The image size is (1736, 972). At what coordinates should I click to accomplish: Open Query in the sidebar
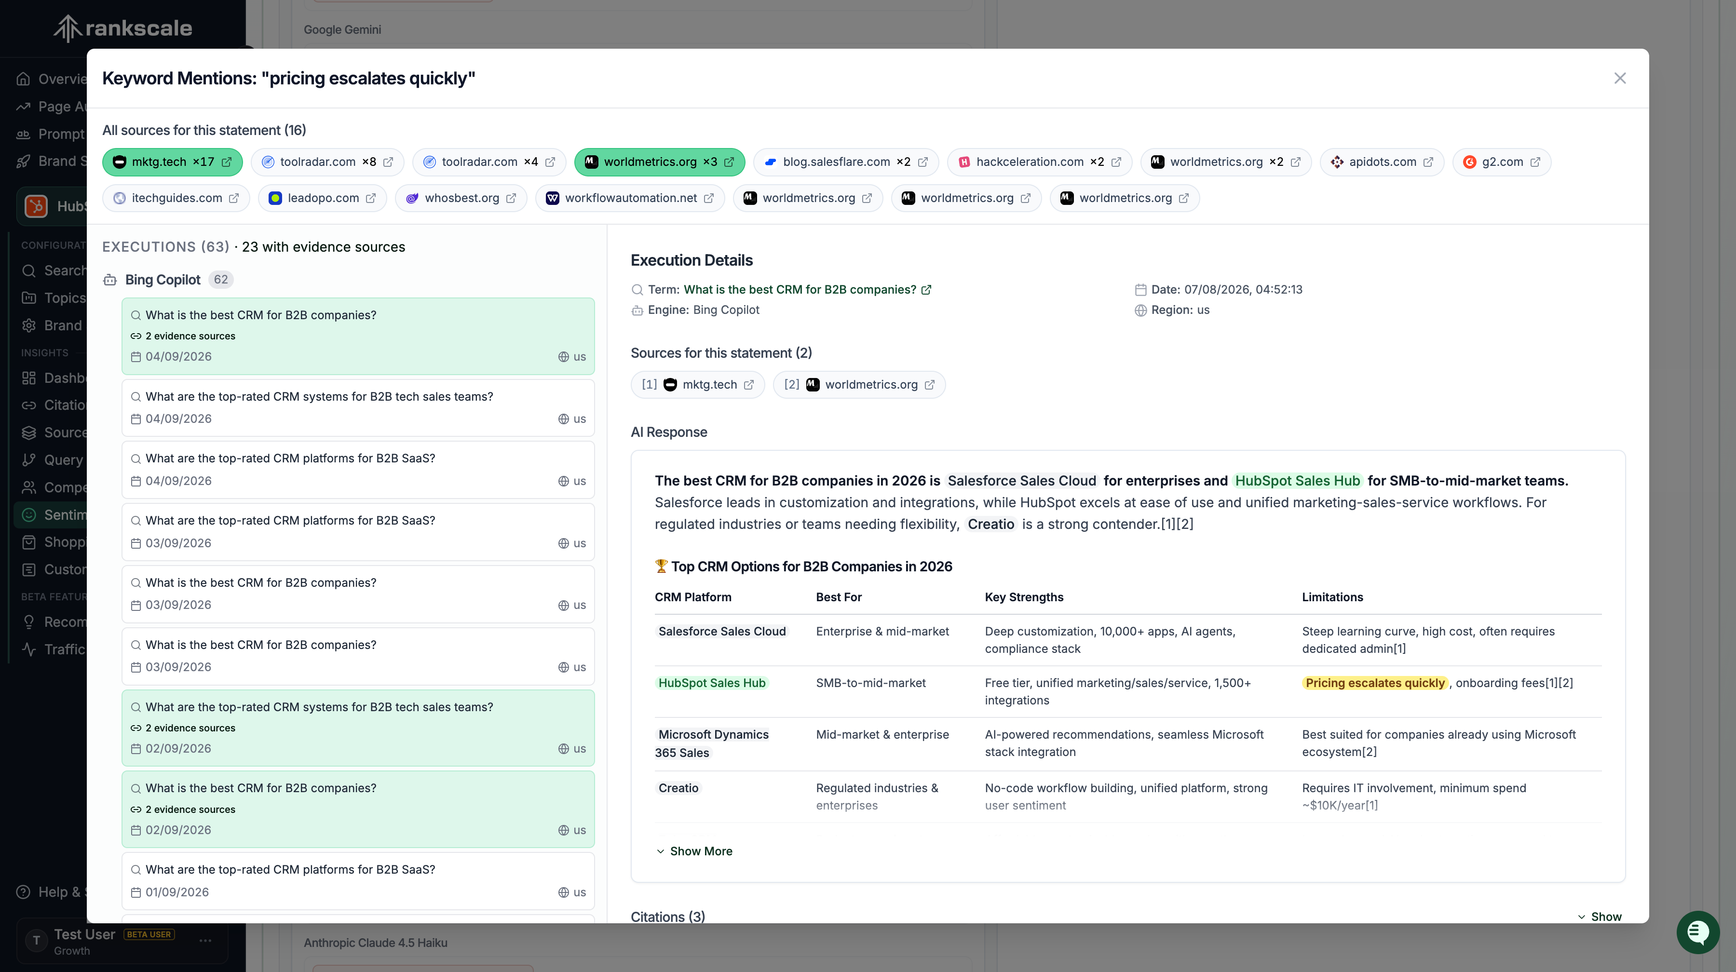click(x=54, y=460)
